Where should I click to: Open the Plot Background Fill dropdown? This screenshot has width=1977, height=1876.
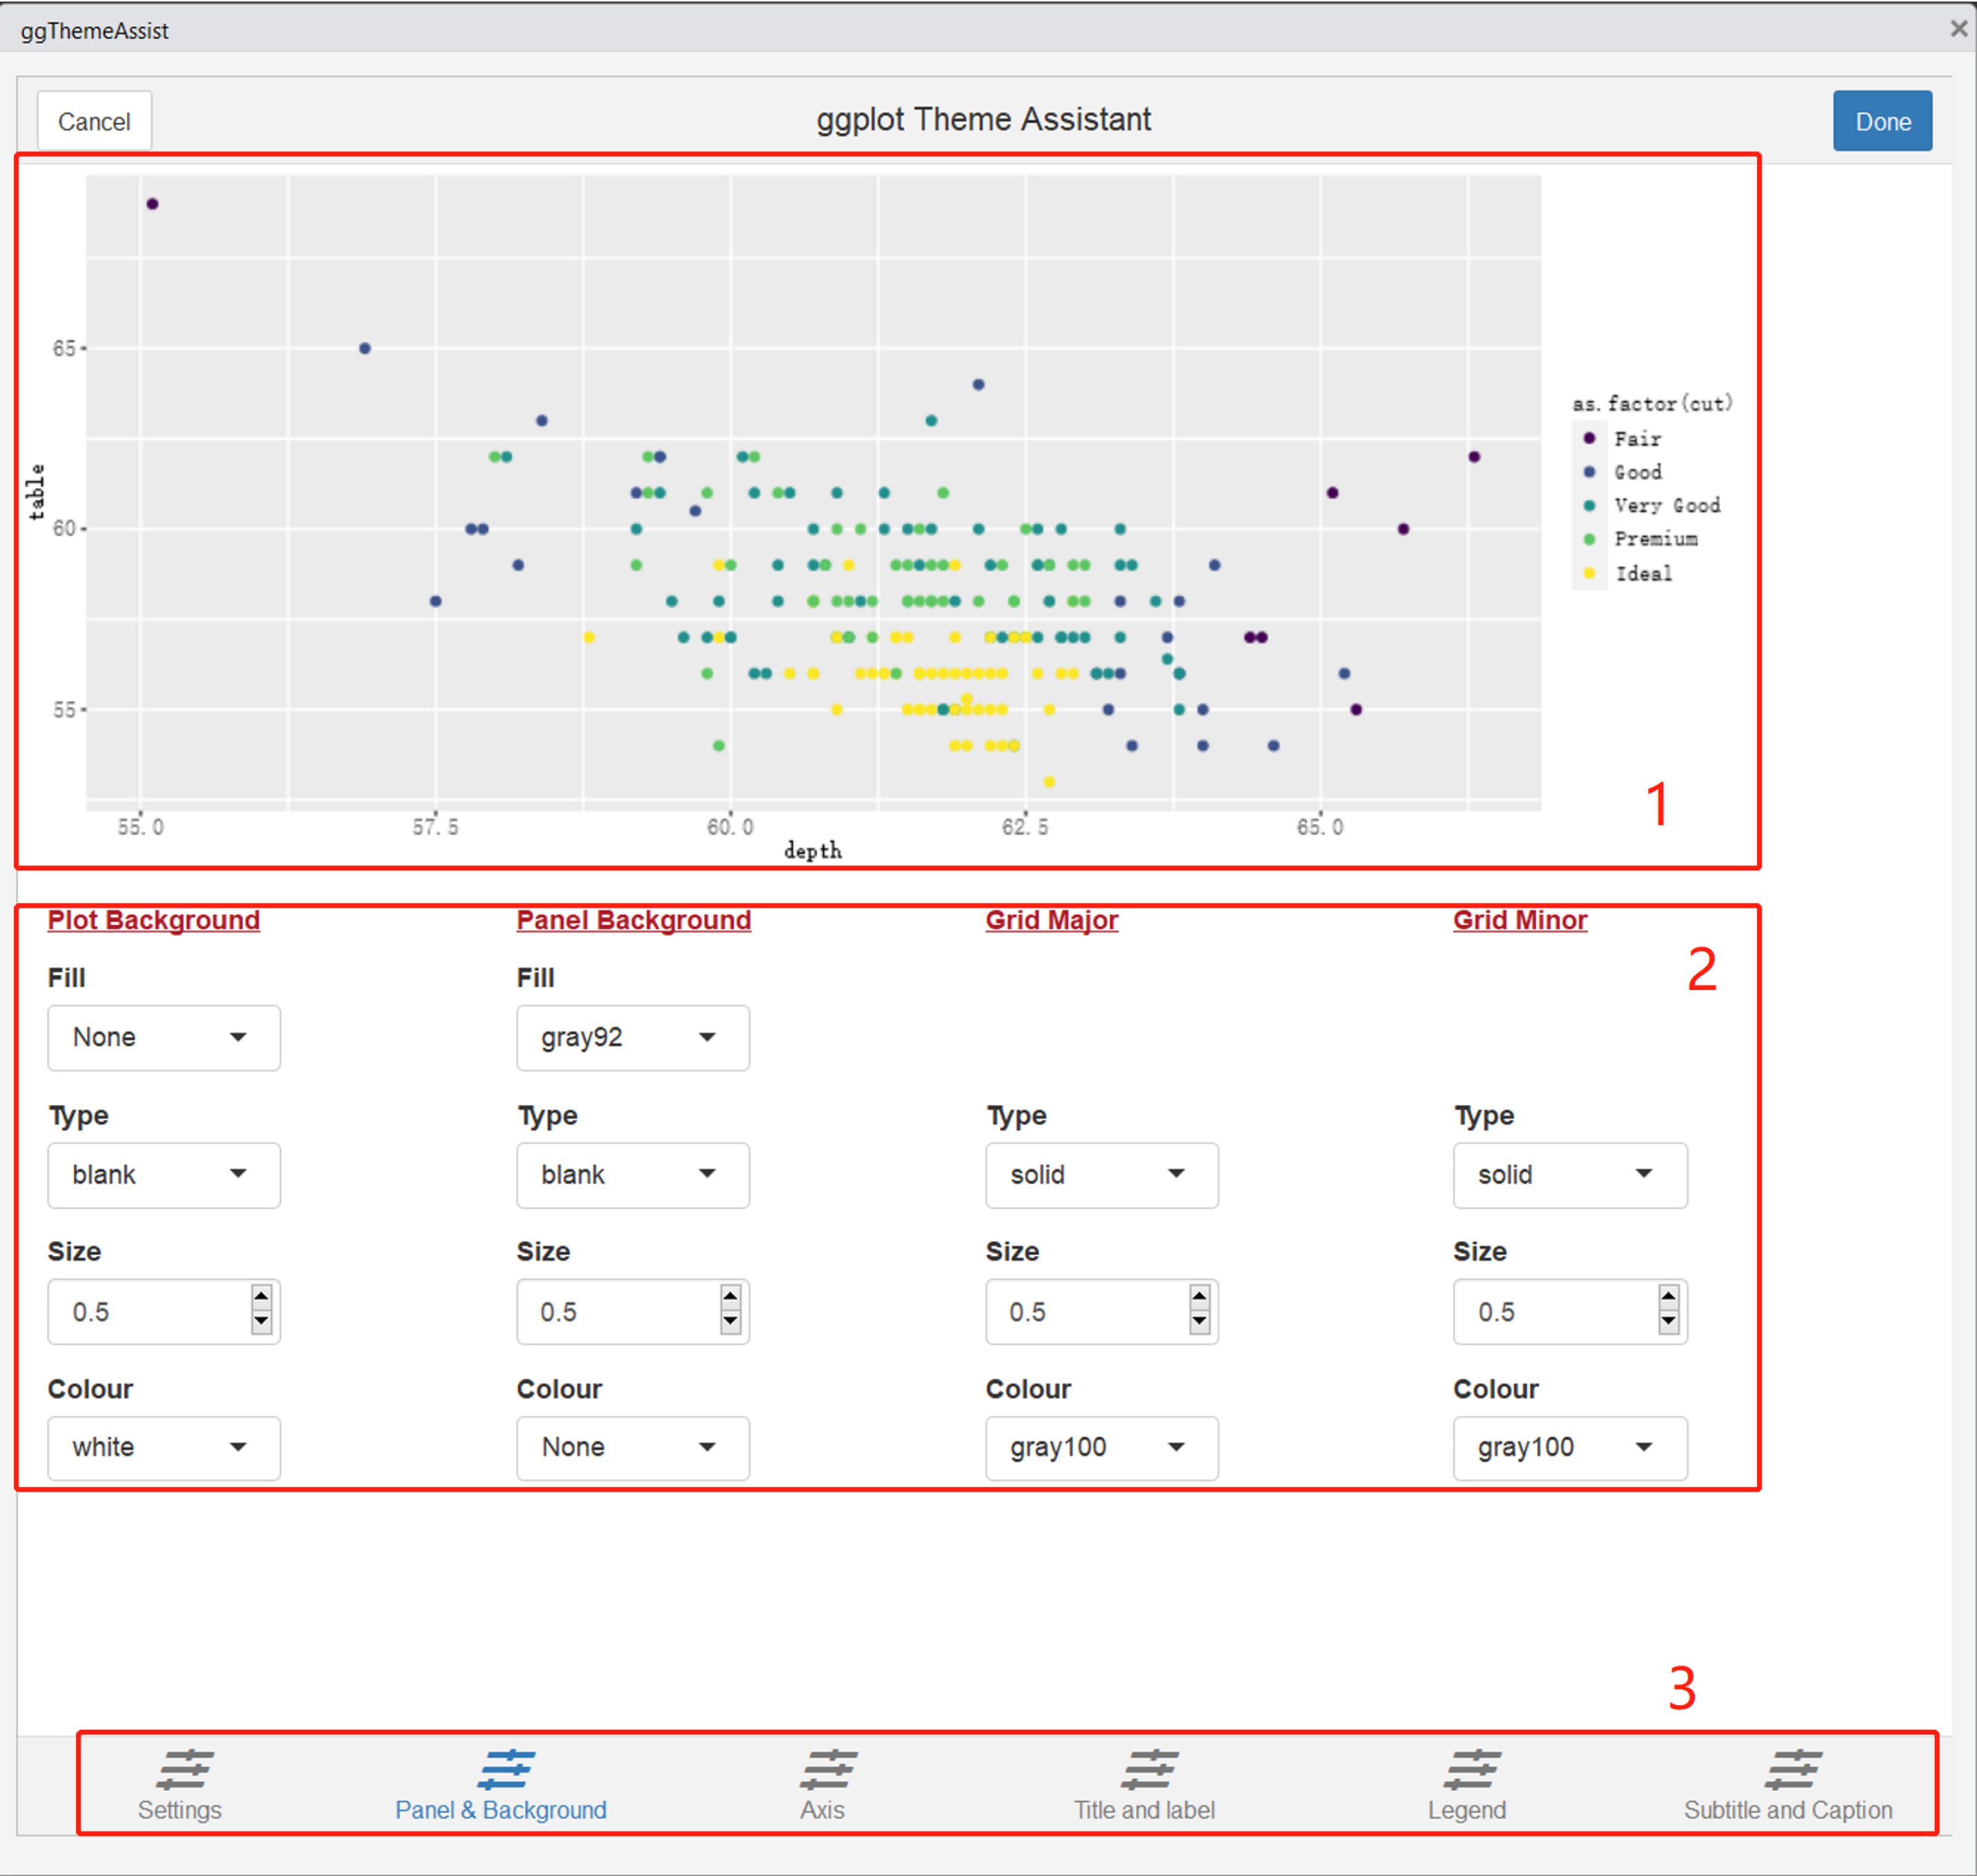tap(164, 1038)
